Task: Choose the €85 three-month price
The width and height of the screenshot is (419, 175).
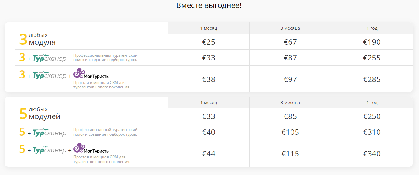Action: [x=290, y=116]
